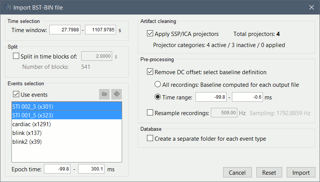The width and height of the screenshot is (320, 182).
Task: Select All recordings baseline radio button
Action: (x=157, y=84)
